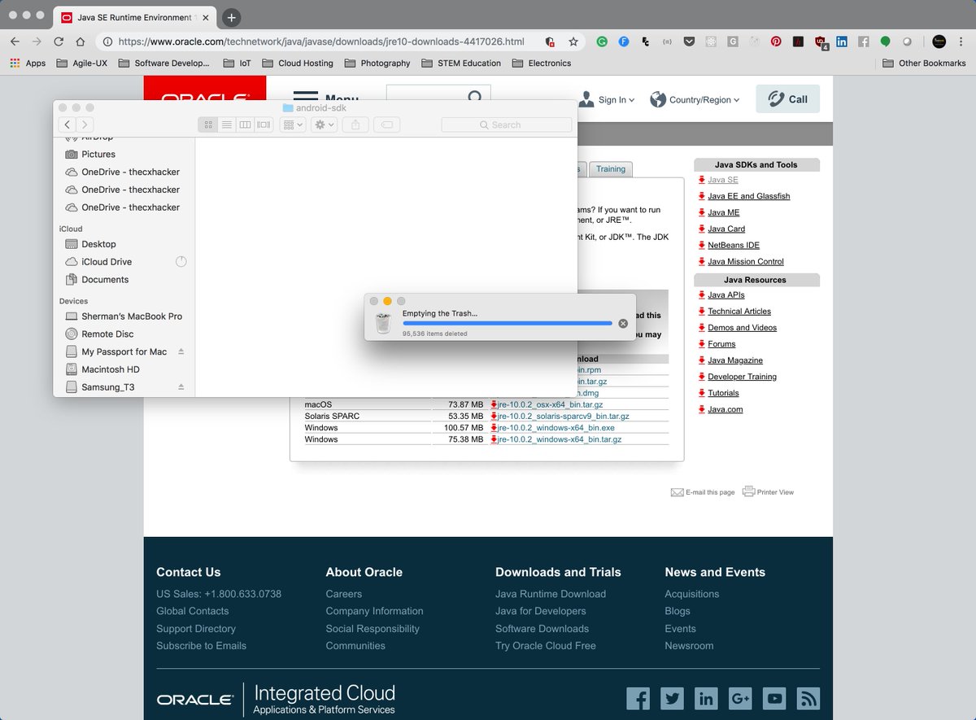Open the Chrome home page button
Image resolution: width=976 pixels, height=720 pixels.
81,41
